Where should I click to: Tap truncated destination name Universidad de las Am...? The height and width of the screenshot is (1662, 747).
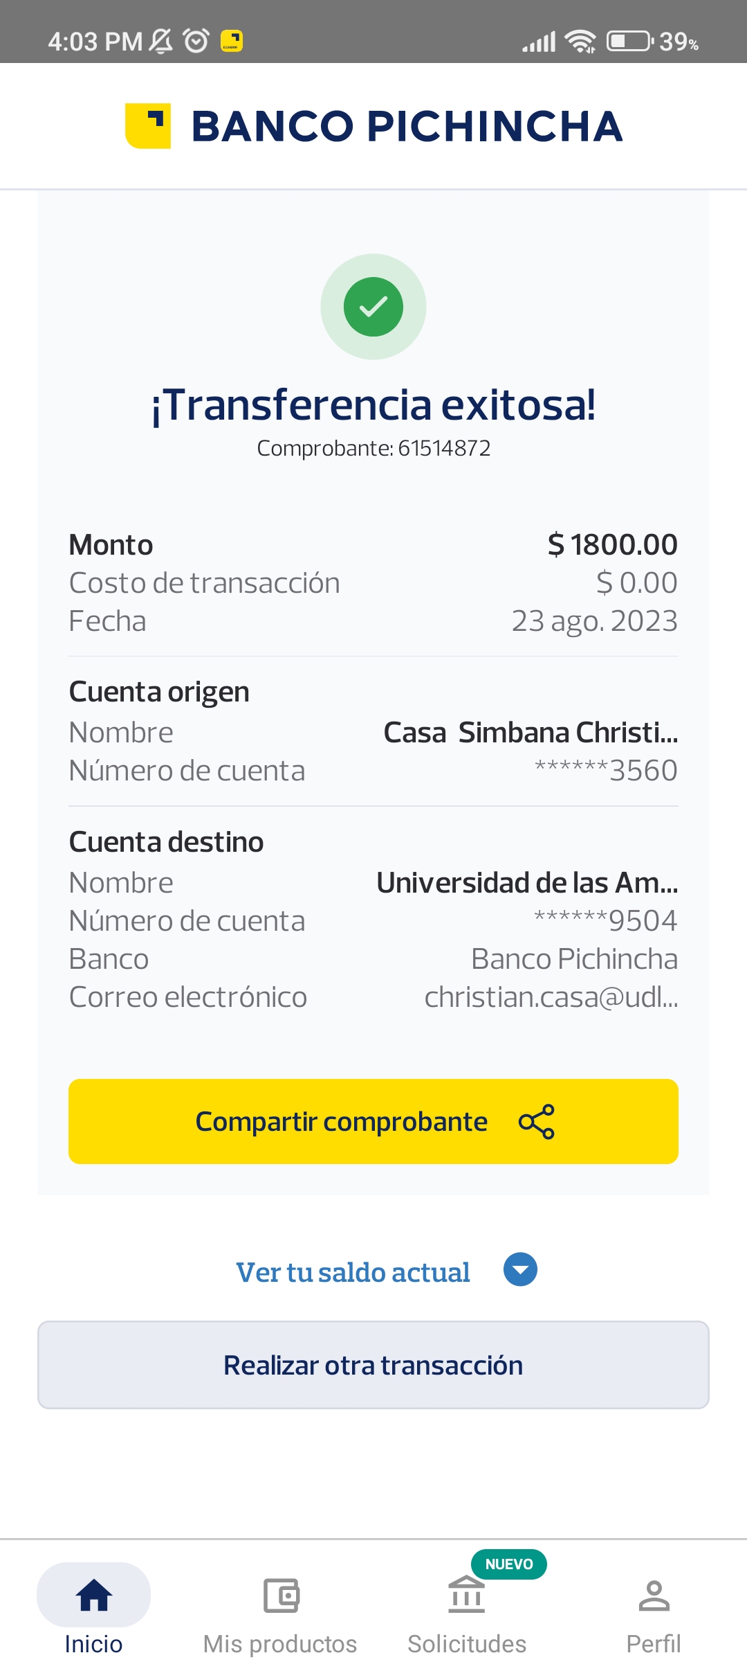[x=527, y=883]
